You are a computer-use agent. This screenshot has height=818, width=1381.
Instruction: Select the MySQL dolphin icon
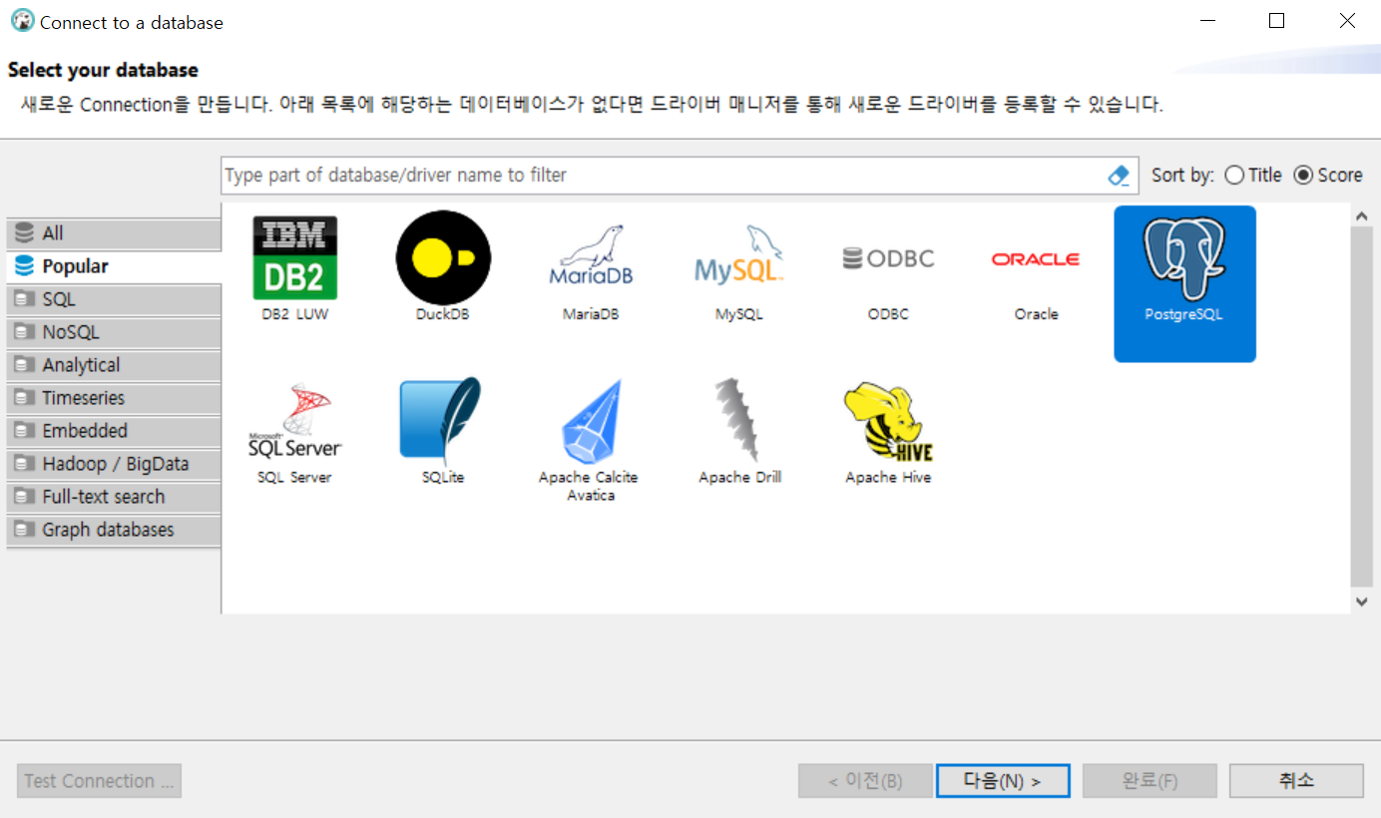click(739, 255)
